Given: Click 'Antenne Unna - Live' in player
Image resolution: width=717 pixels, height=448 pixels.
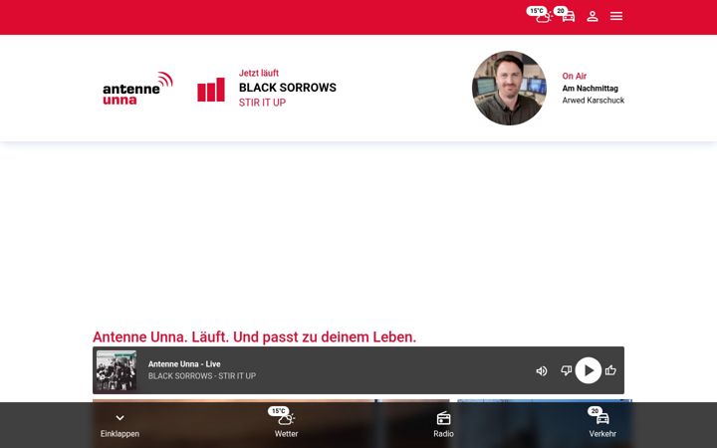Looking at the screenshot, I should click(x=184, y=364).
